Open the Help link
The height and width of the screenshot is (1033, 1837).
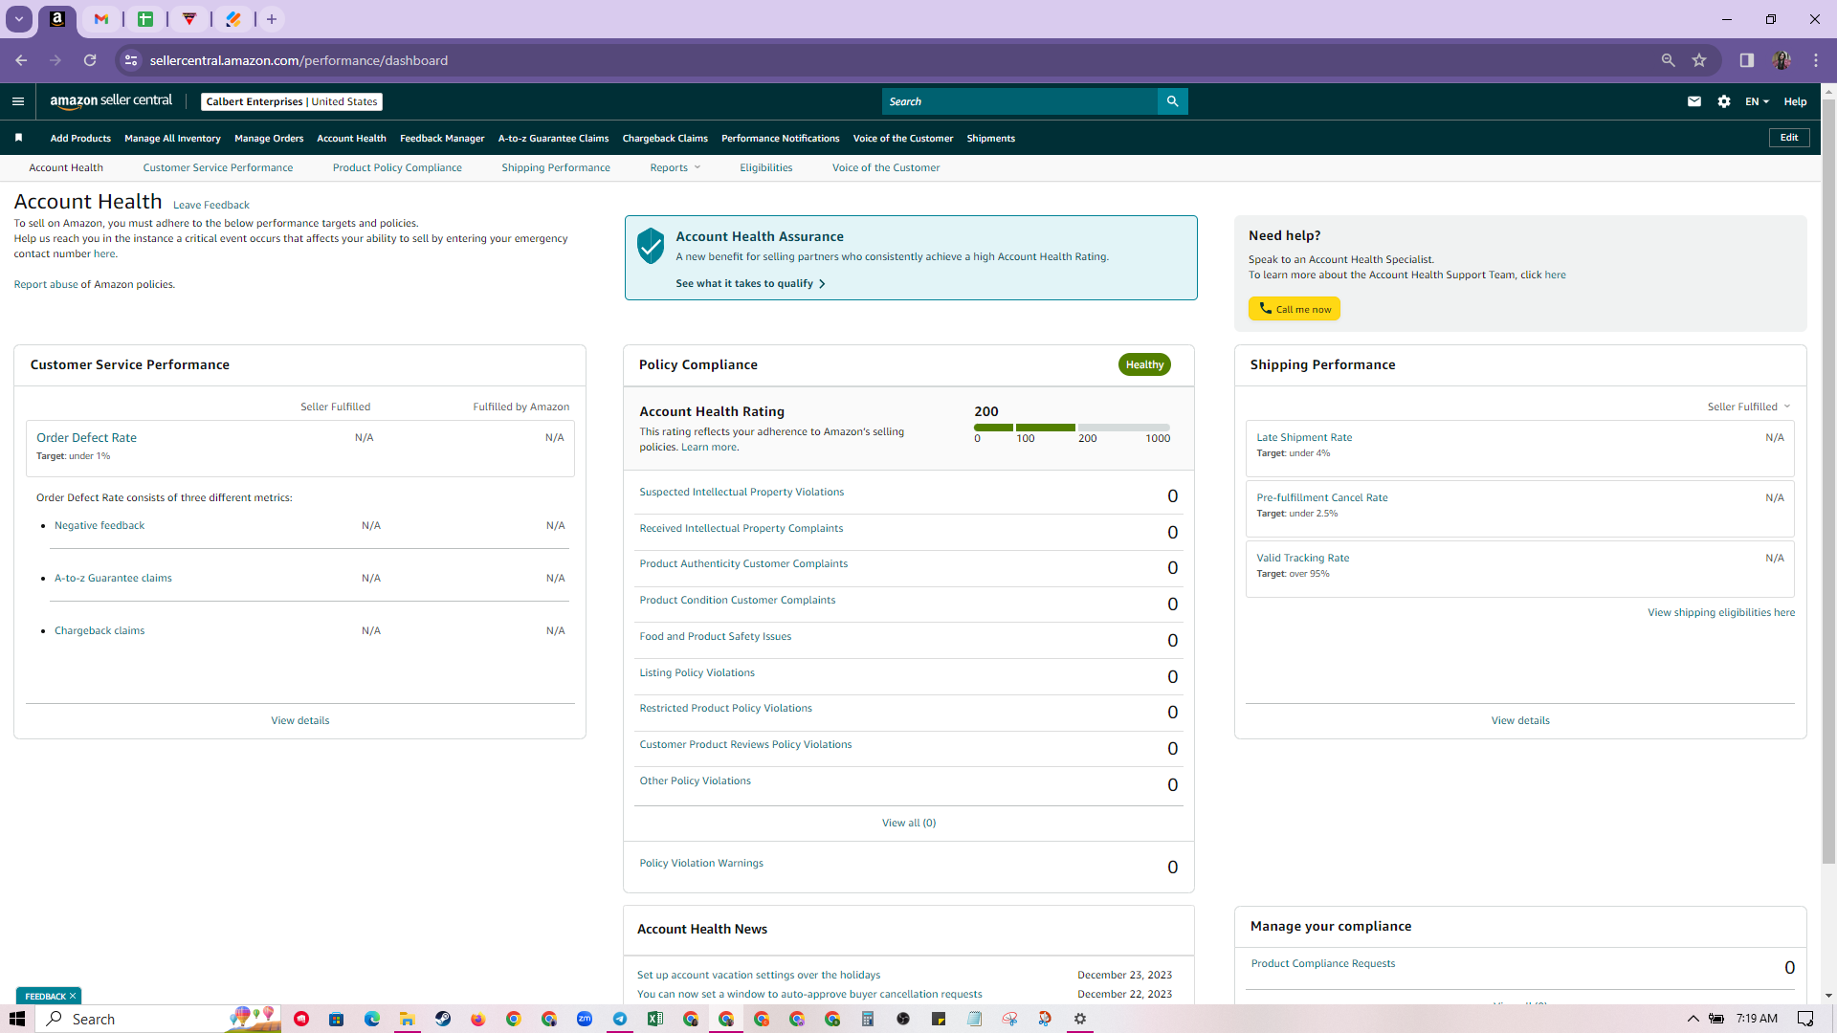(x=1795, y=101)
